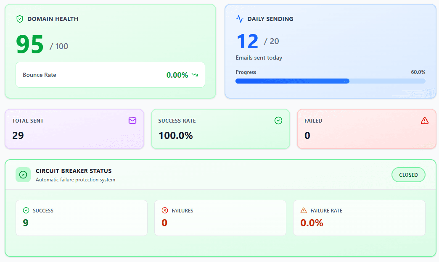Click the envelope icon on Total Sent card

(x=132, y=121)
